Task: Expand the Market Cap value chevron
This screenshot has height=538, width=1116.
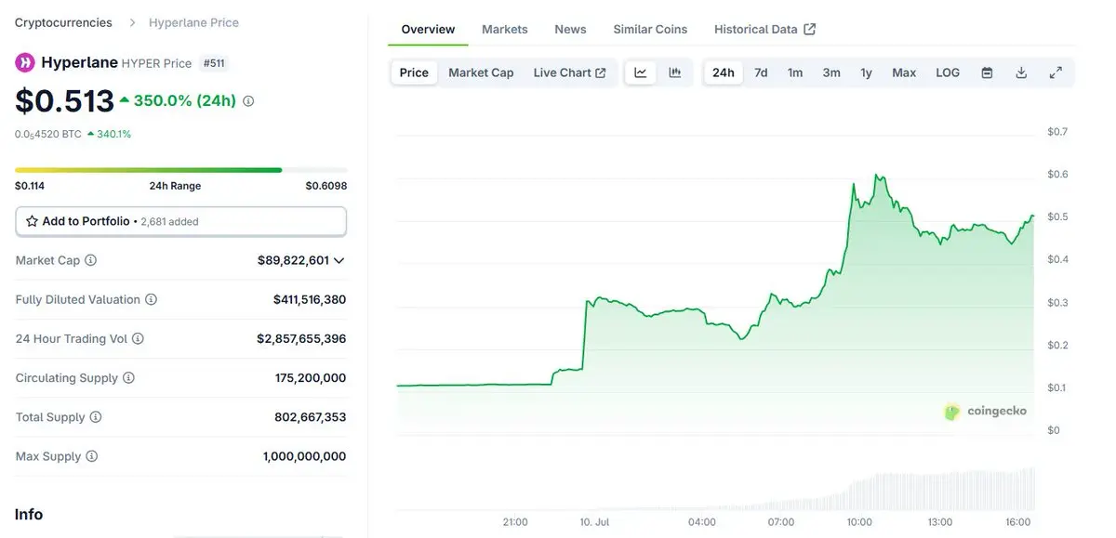Action: 339,261
